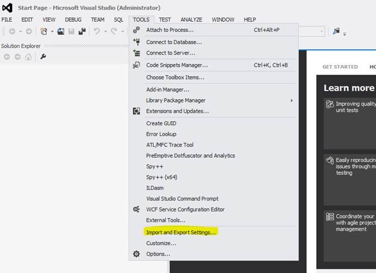Click the Solution Explorer panel title
376x273 pixels.
click(x=21, y=46)
